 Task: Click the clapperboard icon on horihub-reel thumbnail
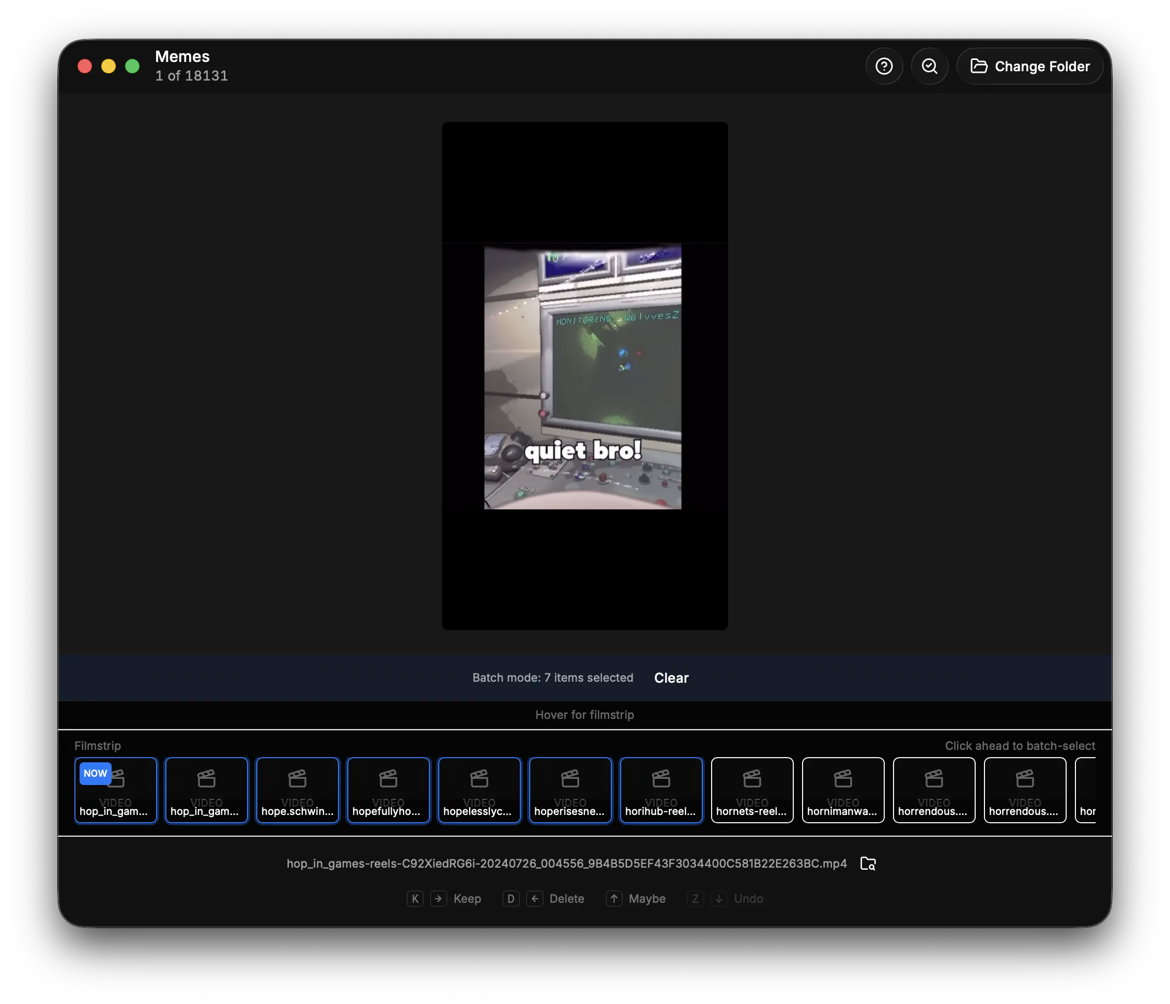pos(660,778)
